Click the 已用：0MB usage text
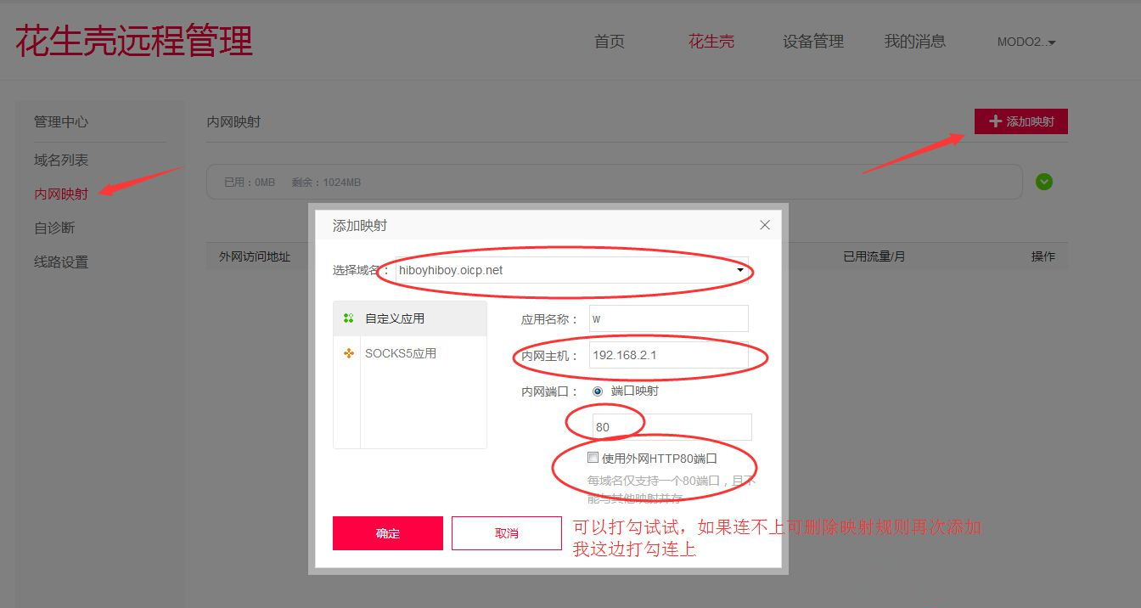This screenshot has height=608, width=1141. click(250, 183)
